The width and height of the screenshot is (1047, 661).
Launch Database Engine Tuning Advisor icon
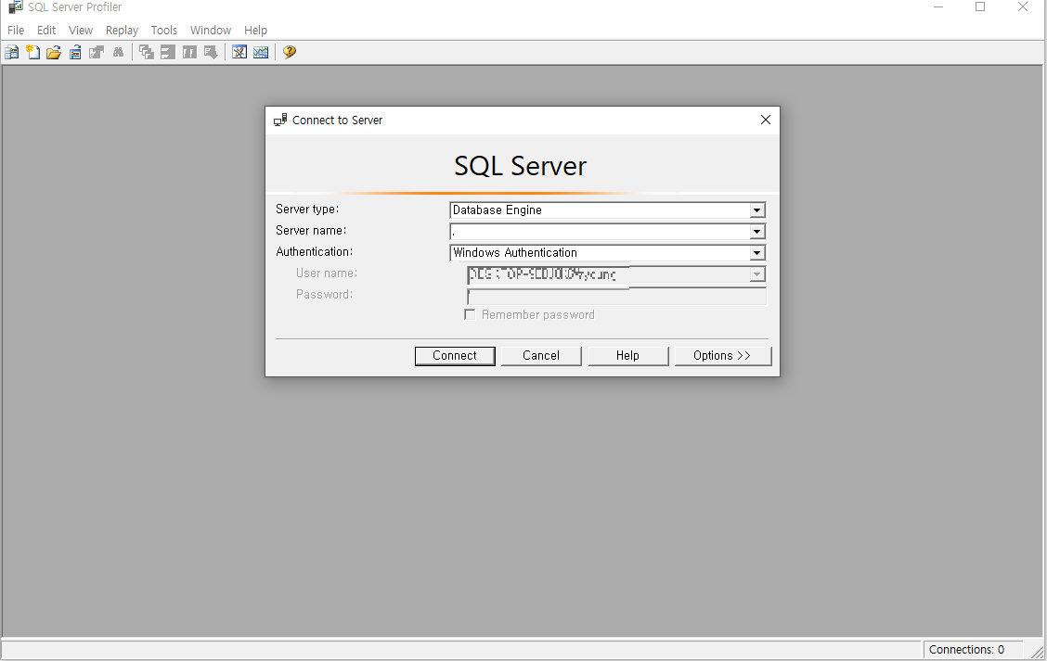tap(239, 52)
